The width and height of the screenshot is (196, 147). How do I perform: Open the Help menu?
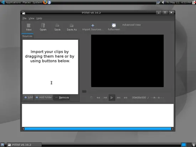click(x=39, y=19)
